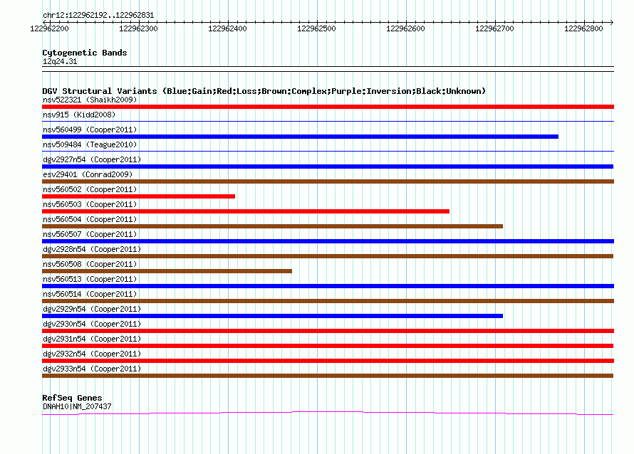Click the brown dgv2928n54 variant bar
The image size is (634, 454).
tap(328, 256)
